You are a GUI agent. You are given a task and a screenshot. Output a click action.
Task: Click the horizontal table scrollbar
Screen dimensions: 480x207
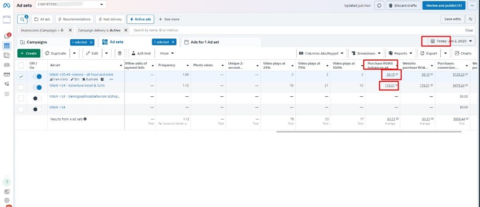point(368,132)
